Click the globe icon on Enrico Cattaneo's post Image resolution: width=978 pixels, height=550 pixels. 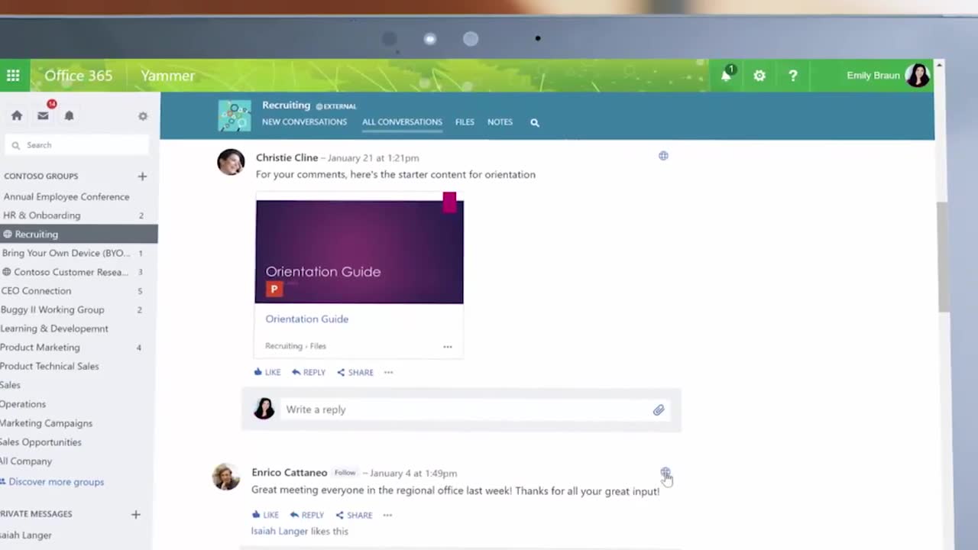point(665,473)
